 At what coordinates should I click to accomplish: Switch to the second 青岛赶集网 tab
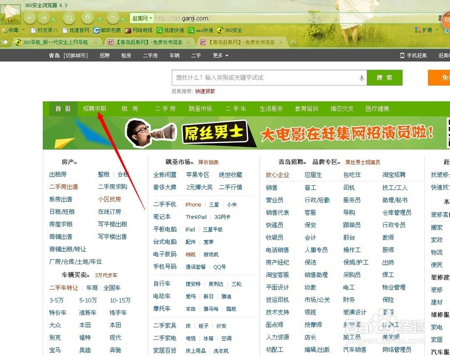[x=241, y=42]
